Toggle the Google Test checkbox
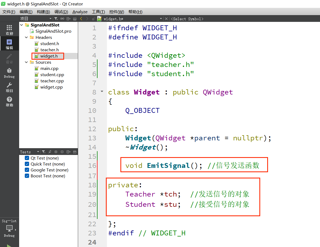 click(27, 170)
